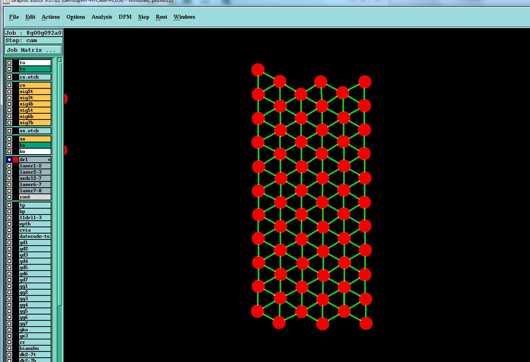Select the gko layer name
The width and height of the screenshot is (530, 362).
(x=35, y=330)
